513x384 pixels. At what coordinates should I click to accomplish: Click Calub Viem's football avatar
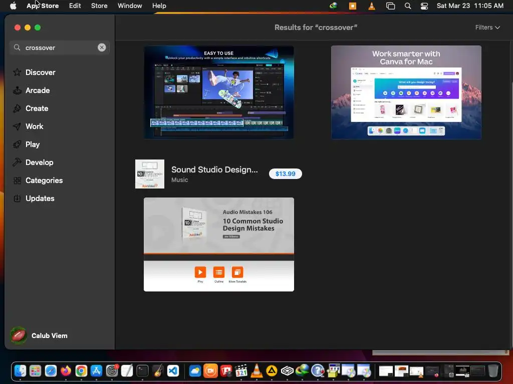(19, 335)
